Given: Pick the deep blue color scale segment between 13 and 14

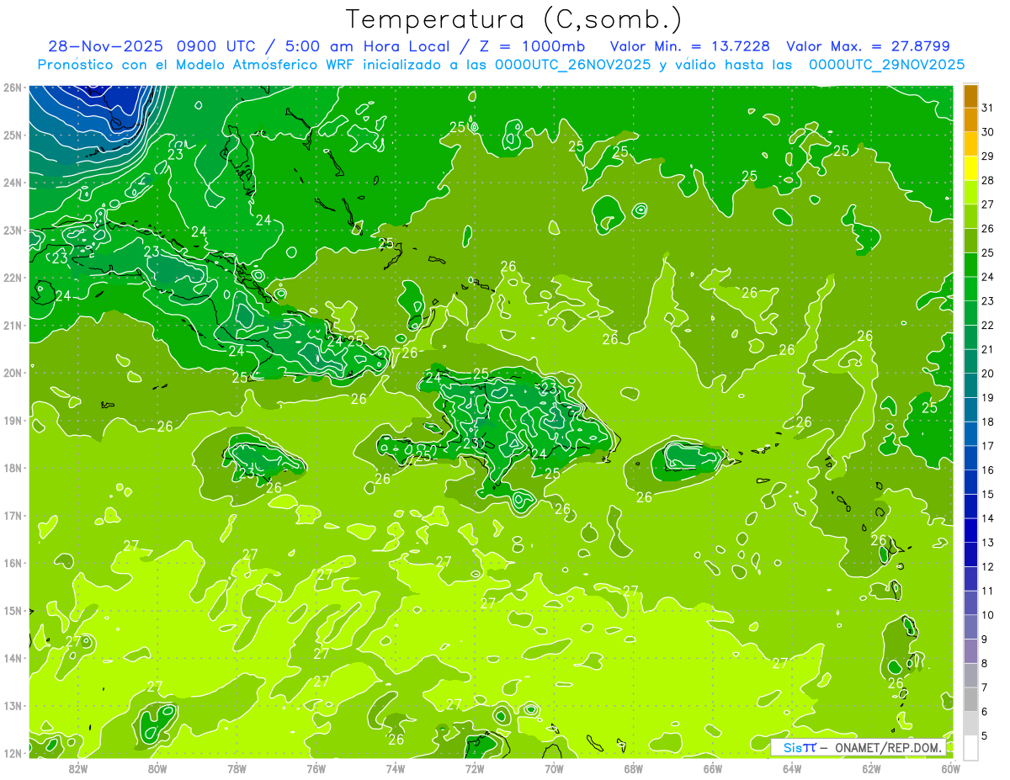Looking at the screenshot, I should click(970, 530).
